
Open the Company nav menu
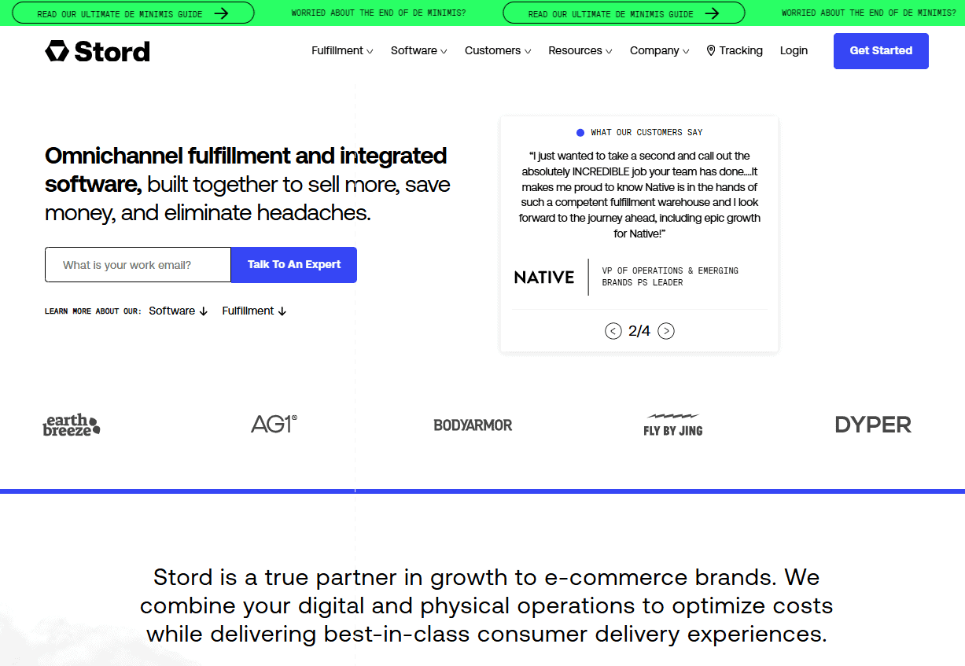659,50
